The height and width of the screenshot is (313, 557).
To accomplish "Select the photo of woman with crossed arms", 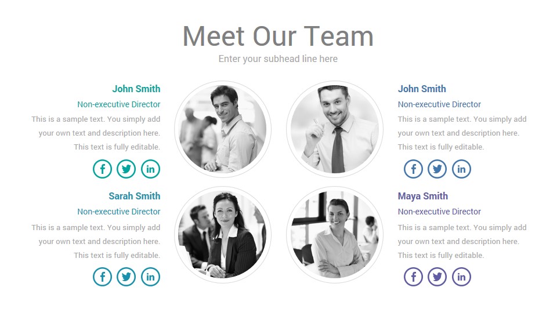I will click(335, 235).
